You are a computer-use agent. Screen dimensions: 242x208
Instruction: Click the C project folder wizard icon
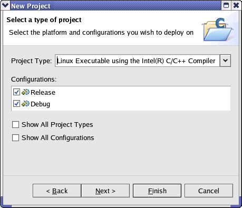218,29
